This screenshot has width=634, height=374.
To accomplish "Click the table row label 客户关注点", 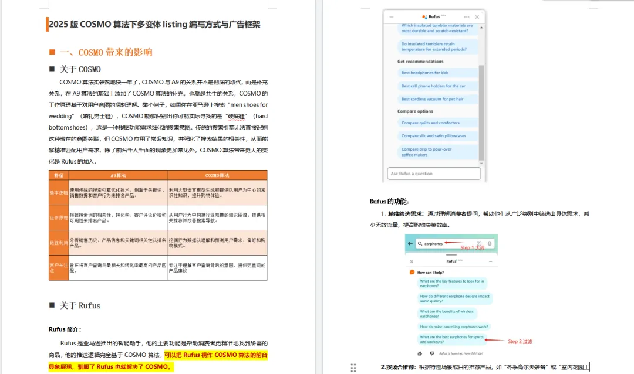I will (x=59, y=268).
